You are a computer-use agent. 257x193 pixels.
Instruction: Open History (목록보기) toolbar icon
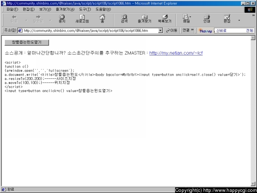(x=165, y=19)
